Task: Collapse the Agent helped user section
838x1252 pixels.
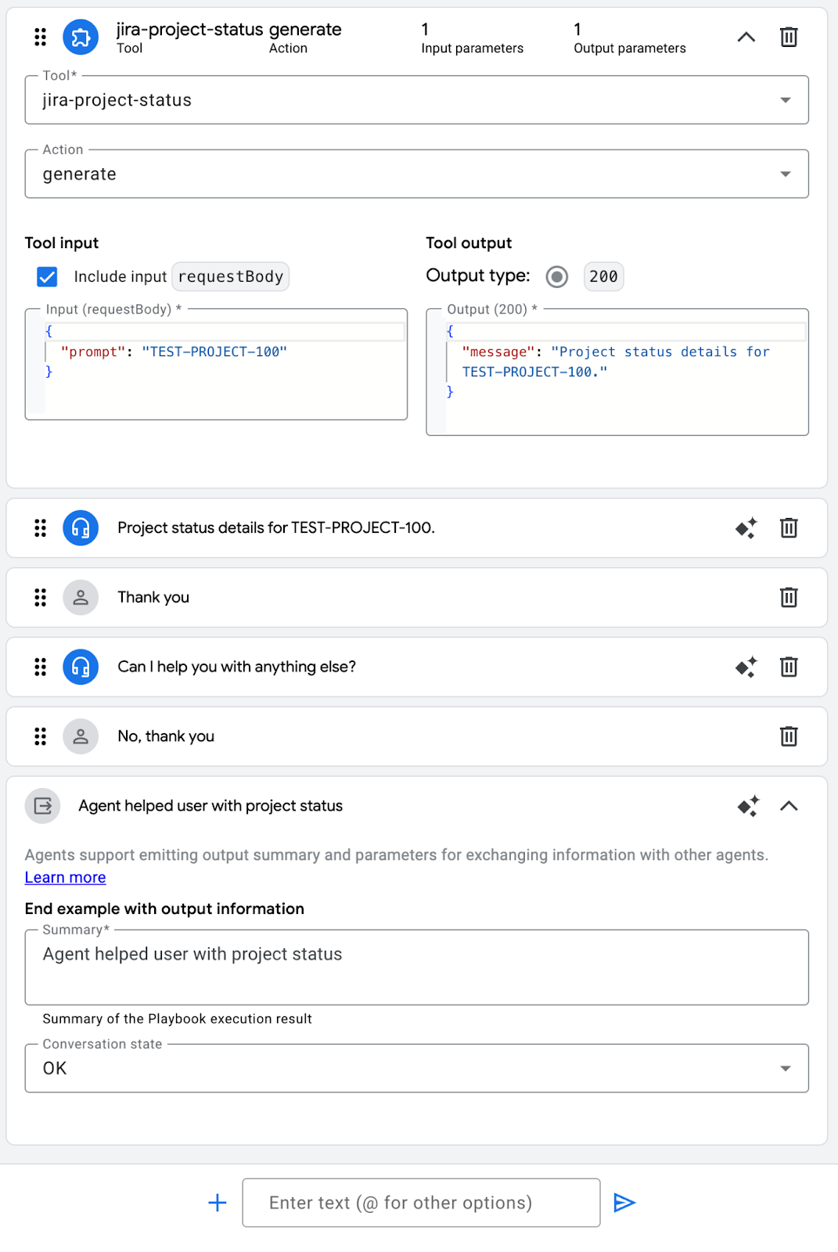Action: point(789,806)
